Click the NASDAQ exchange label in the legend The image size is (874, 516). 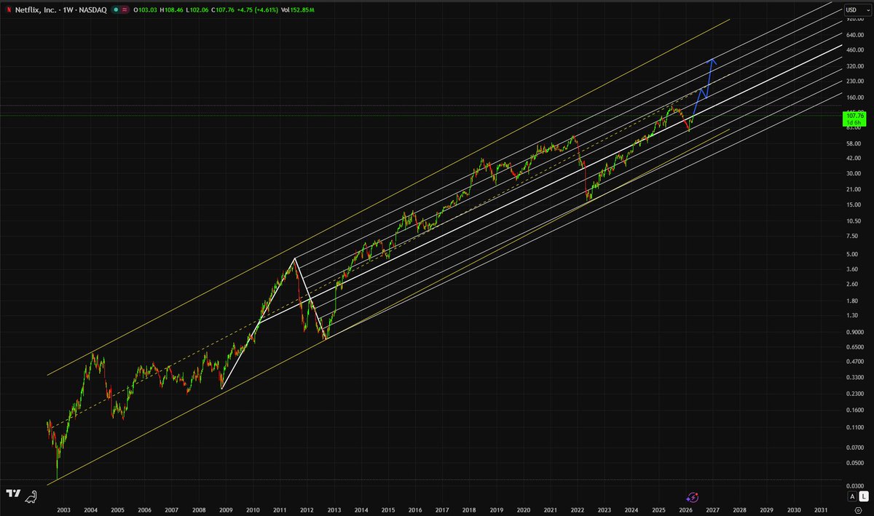(94, 9)
